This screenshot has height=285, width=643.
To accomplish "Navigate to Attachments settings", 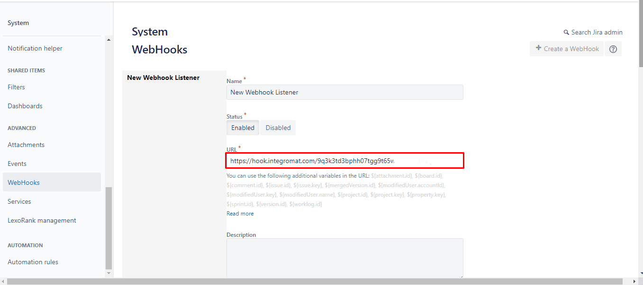I will point(26,145).
